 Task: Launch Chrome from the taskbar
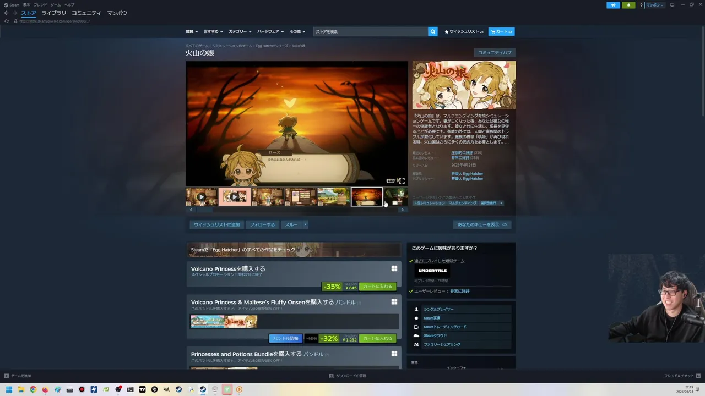point(33,389)
